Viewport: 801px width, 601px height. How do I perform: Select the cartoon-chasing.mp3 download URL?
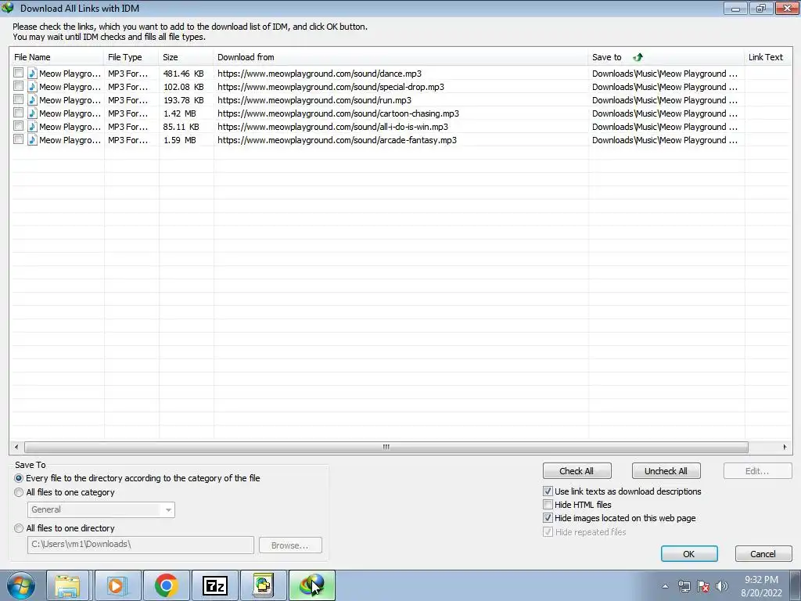coord(338,113)
